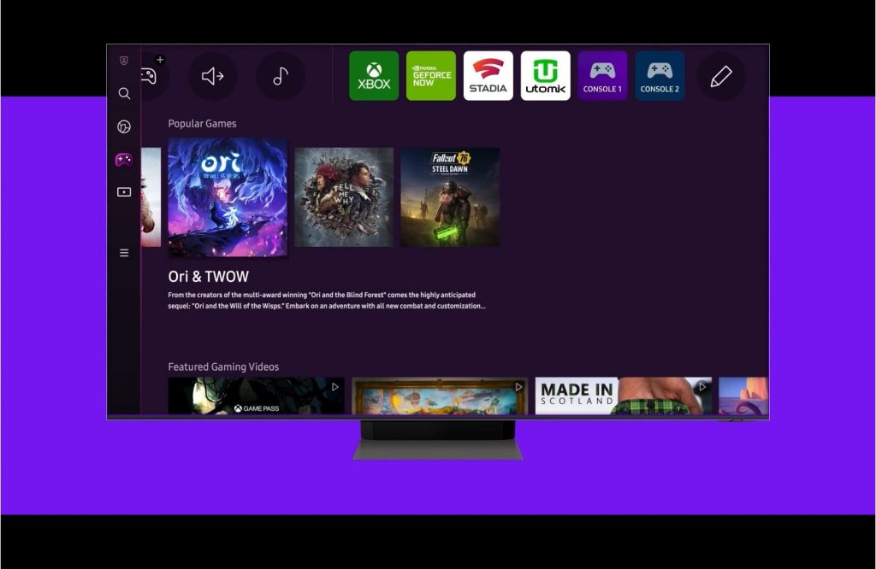Add a controller with the gamepad plus icon
The height and width of the screenshot is (569, 876).
coord(151,74)
